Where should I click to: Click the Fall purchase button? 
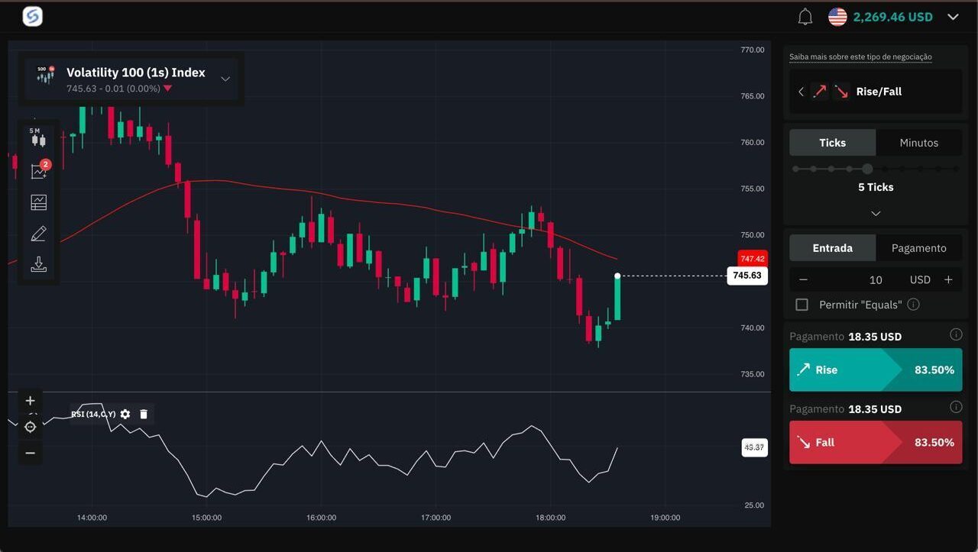(875, 442)
